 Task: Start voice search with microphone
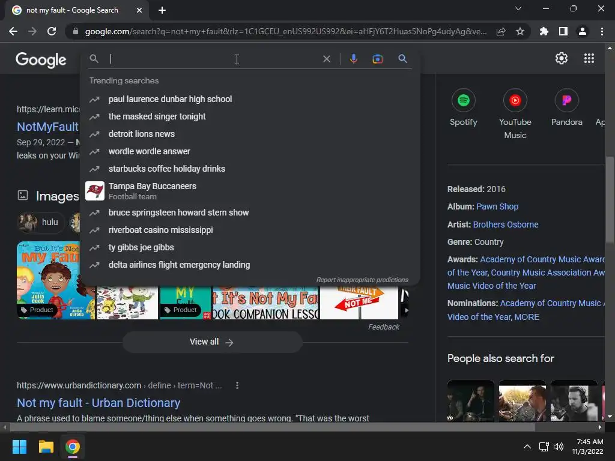(x=353, y=59)
